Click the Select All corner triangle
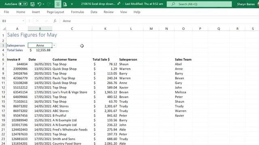 point(4,29)
